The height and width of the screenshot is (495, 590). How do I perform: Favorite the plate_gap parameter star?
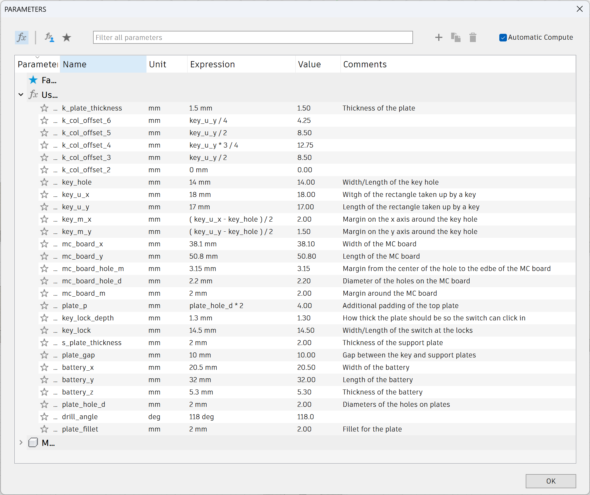coord(44,355)
